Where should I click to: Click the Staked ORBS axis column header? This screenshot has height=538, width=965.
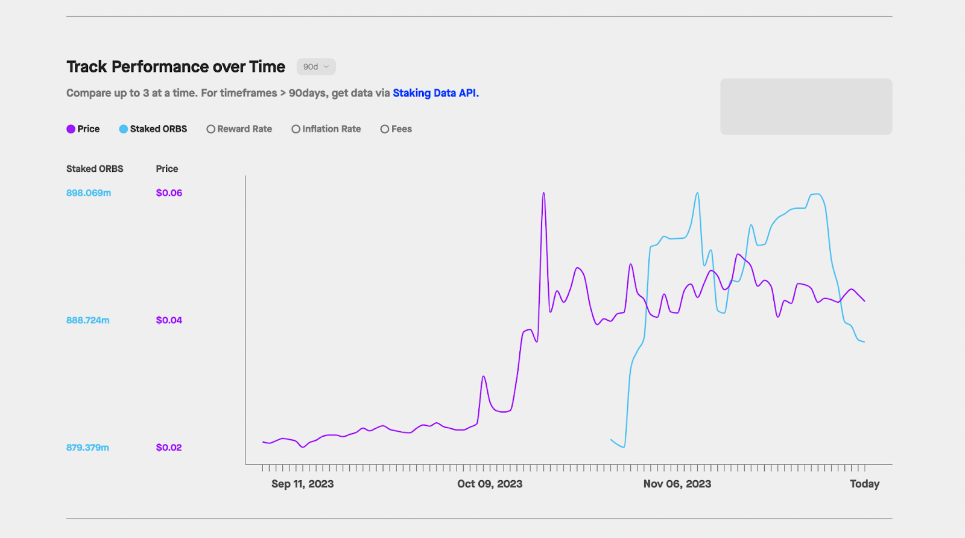pos(95,169)
